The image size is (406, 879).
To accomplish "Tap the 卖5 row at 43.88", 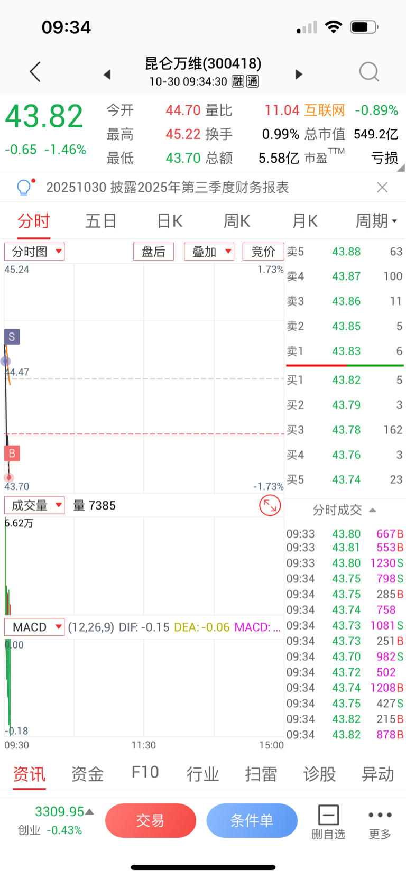I will 345,252.
